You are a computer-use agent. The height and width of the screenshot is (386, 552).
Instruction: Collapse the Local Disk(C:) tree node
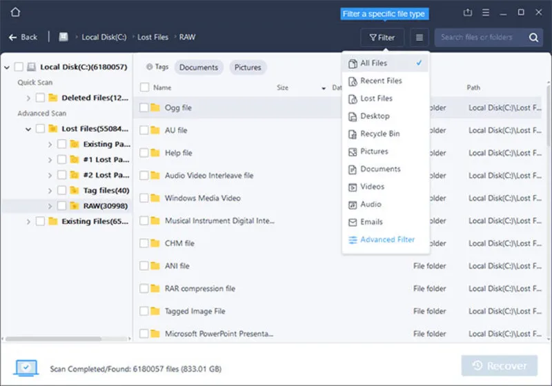tap(7, 67)
